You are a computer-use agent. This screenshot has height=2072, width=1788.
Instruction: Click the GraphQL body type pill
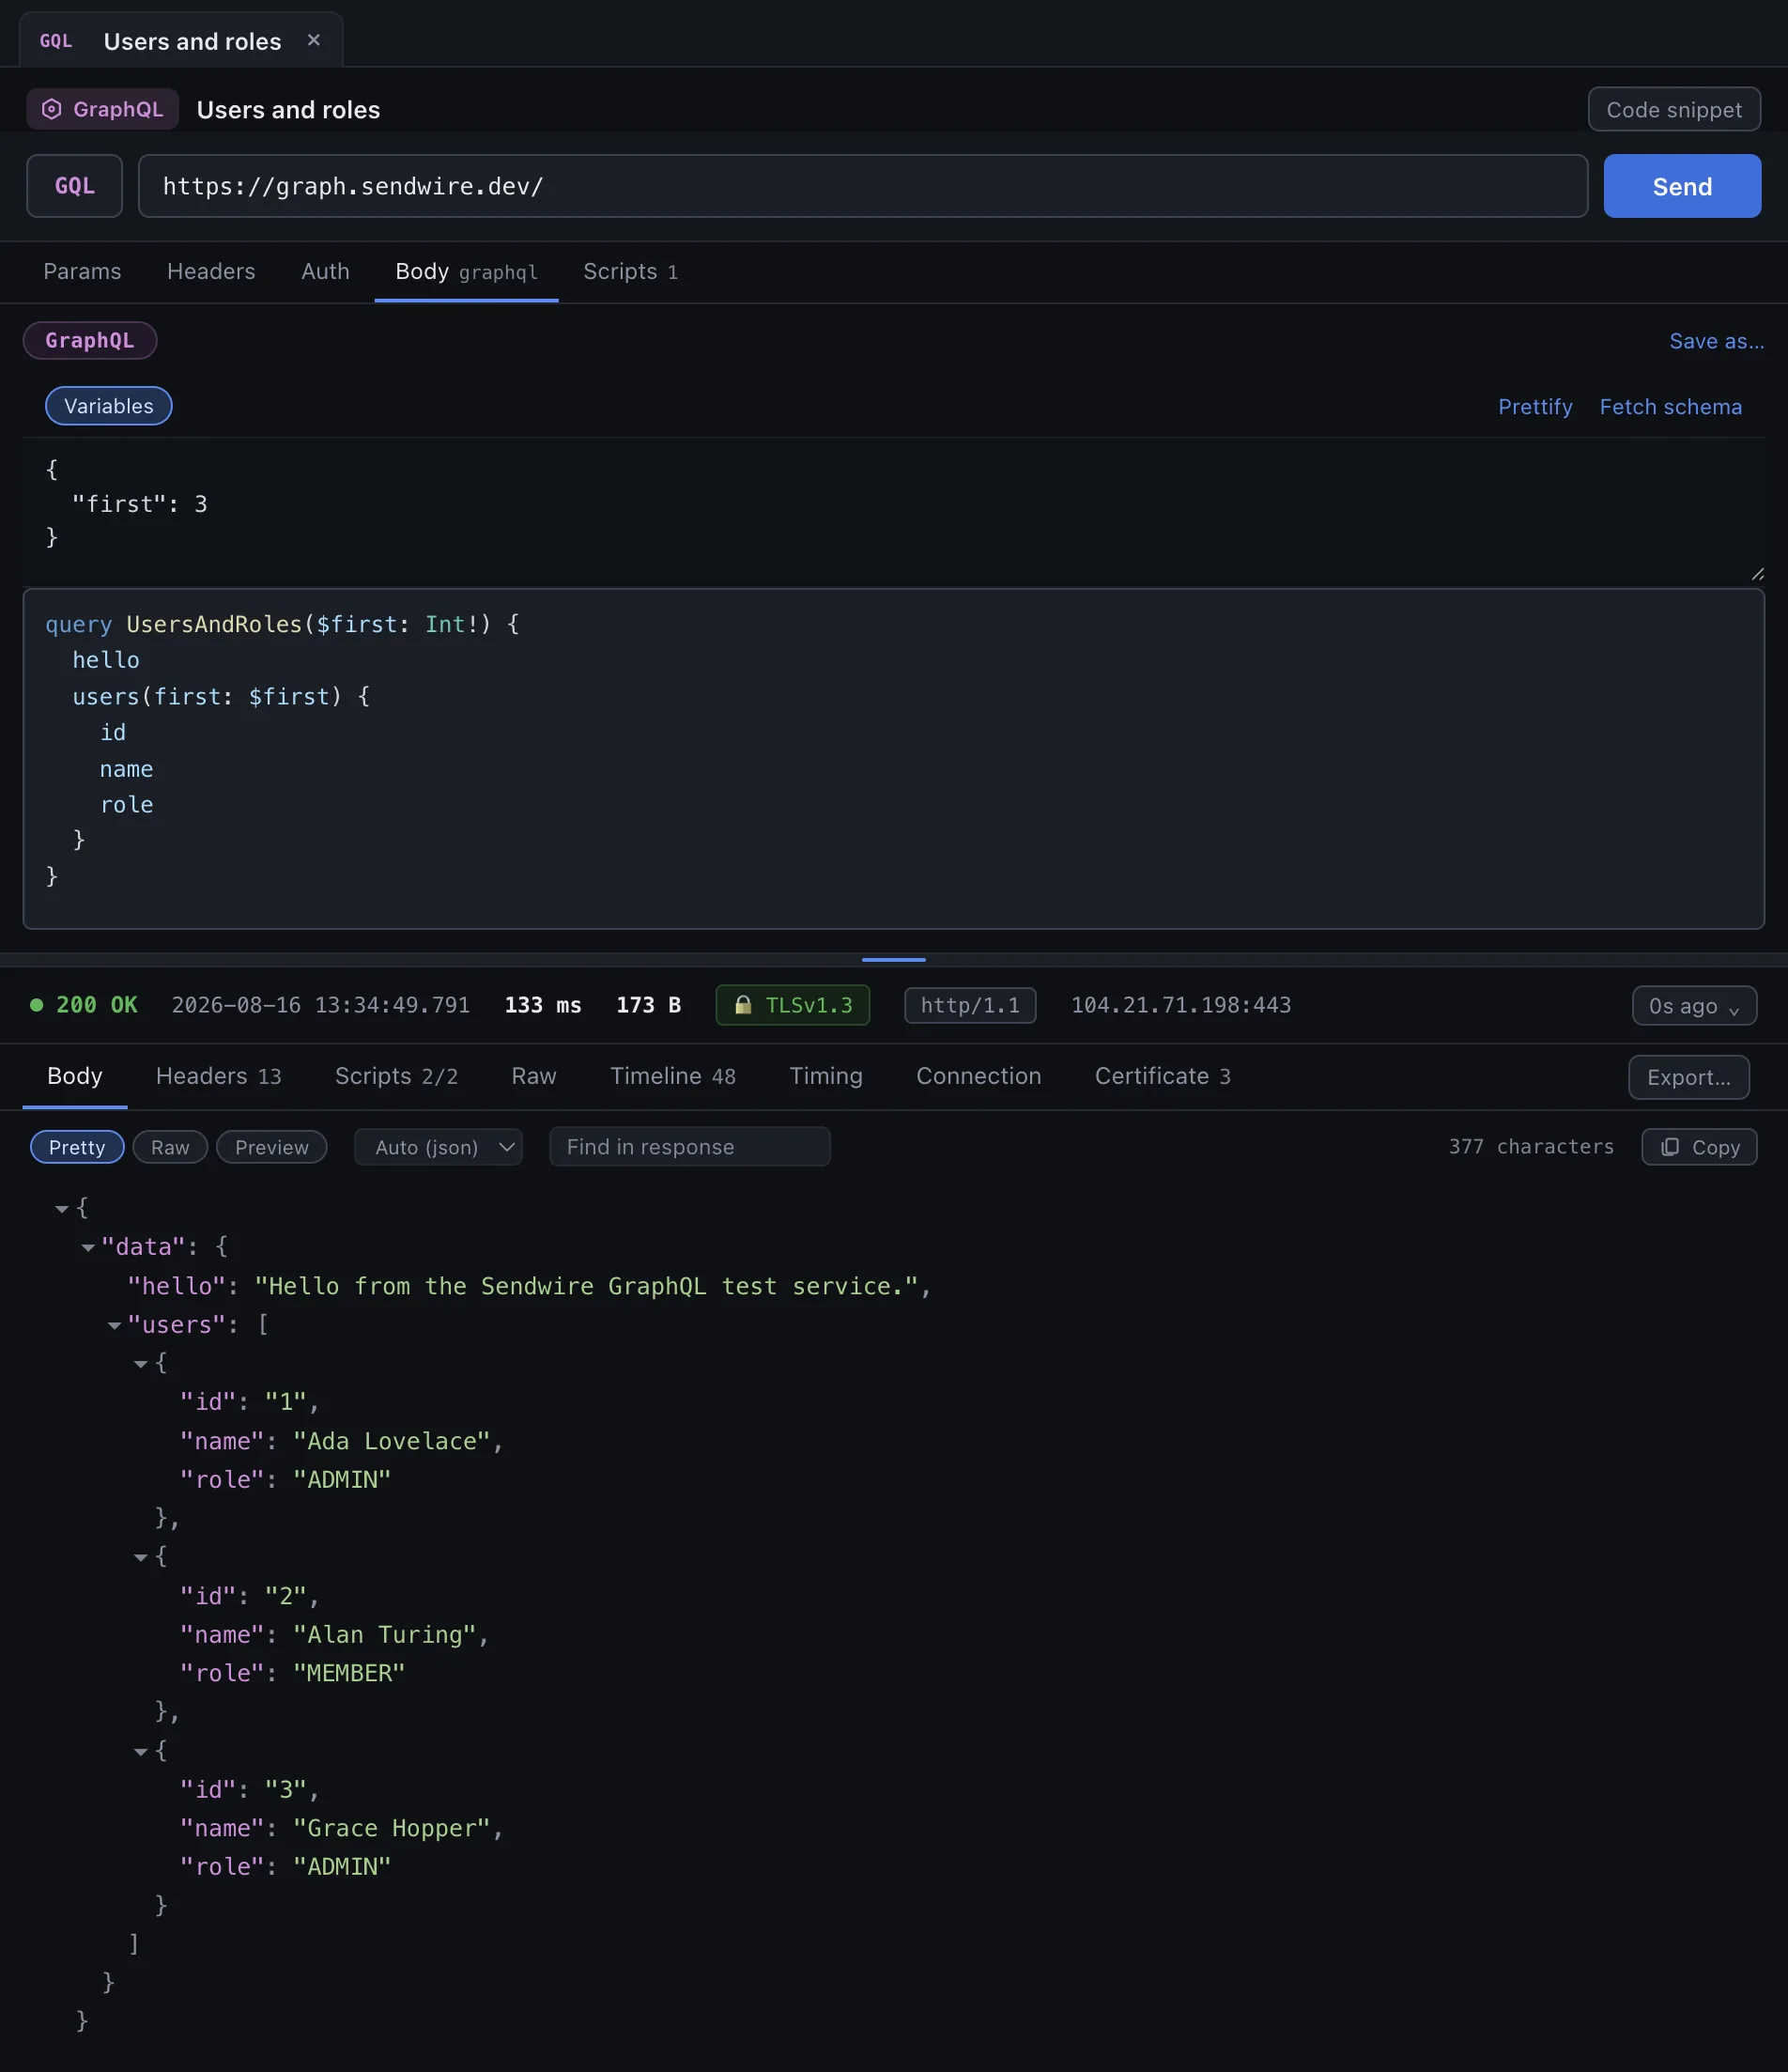pyautogui.click(x=90, y=340)
